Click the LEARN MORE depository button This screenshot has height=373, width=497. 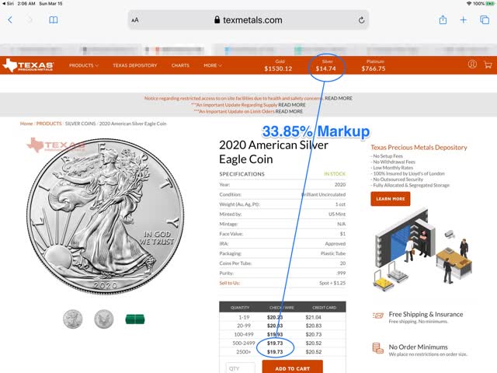pos(390,199)
